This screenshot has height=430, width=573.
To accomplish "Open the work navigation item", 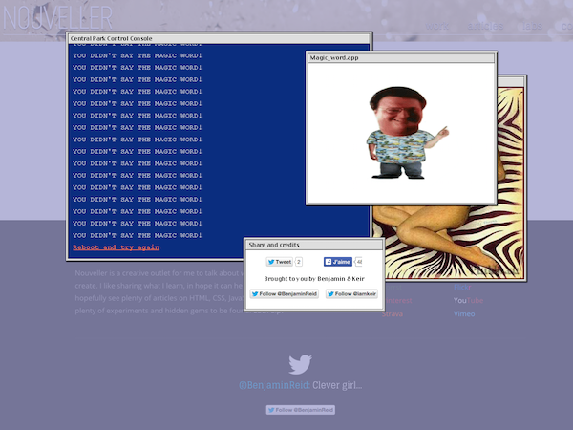I will coord(437,27).
